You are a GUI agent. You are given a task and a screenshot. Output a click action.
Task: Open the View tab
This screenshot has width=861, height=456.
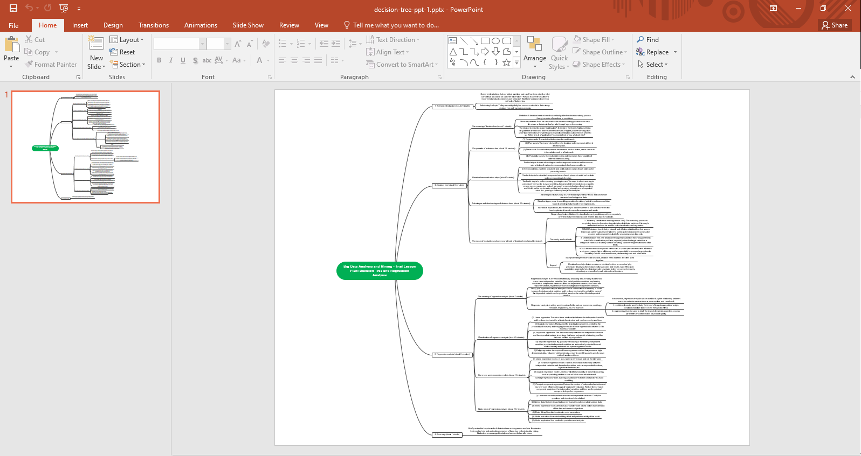point(321,25)
